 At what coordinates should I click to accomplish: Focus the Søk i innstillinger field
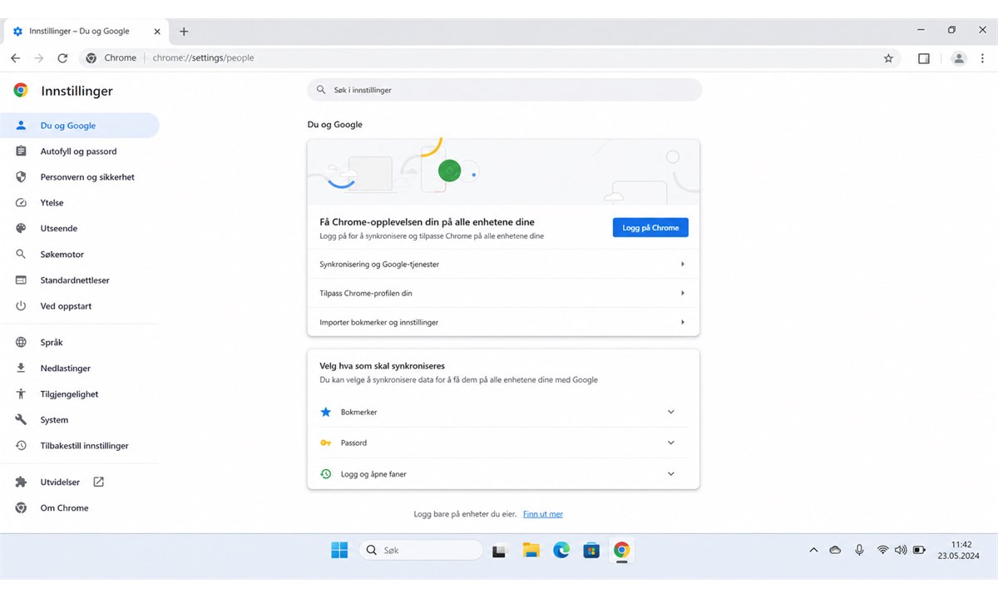click(505, 90)
